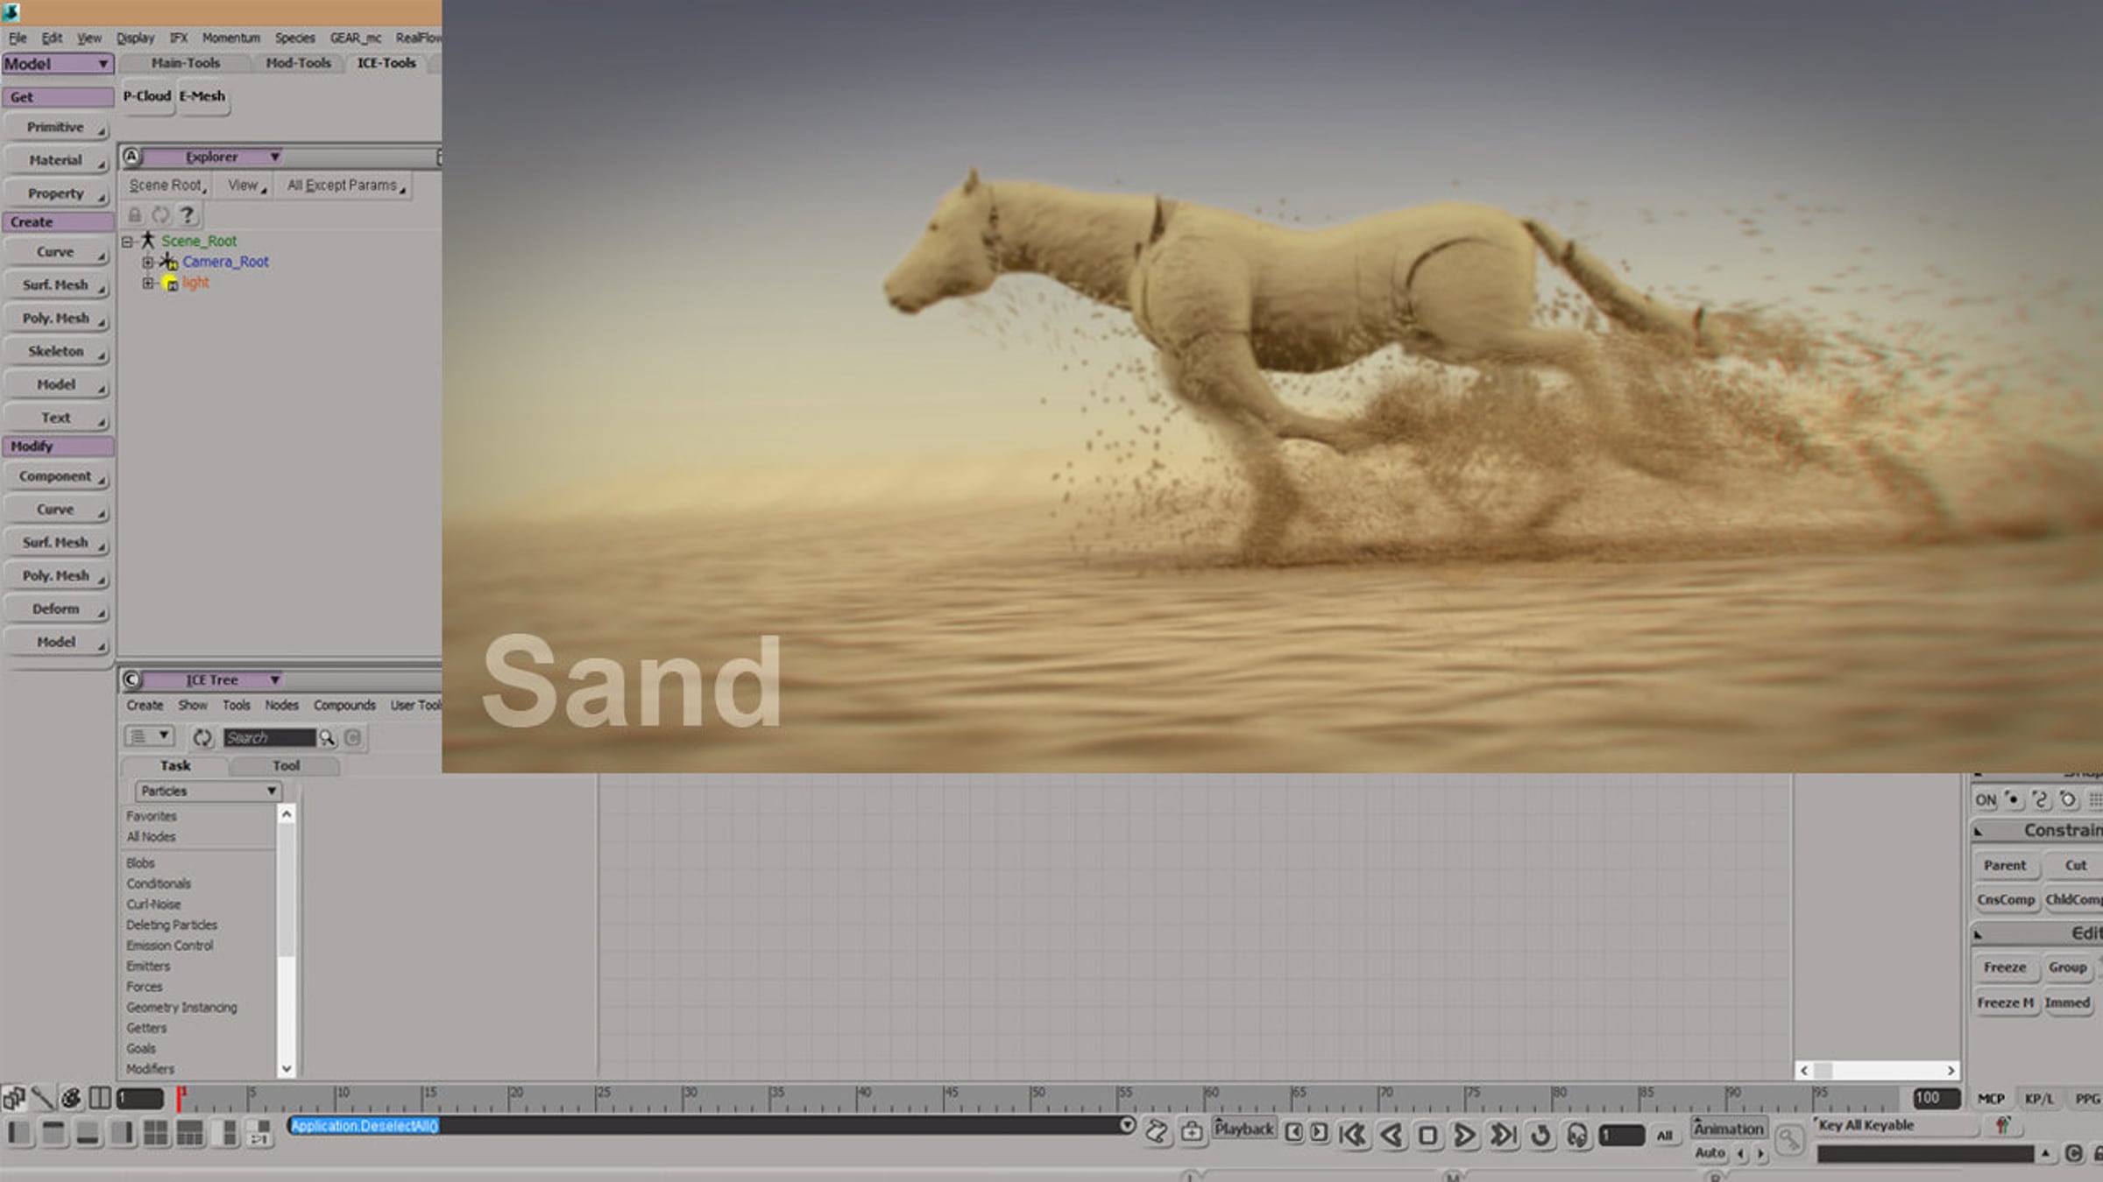Click the Explorer help question-mark icon
The image size is (2103, 1182).
click(x=187, y=215)
